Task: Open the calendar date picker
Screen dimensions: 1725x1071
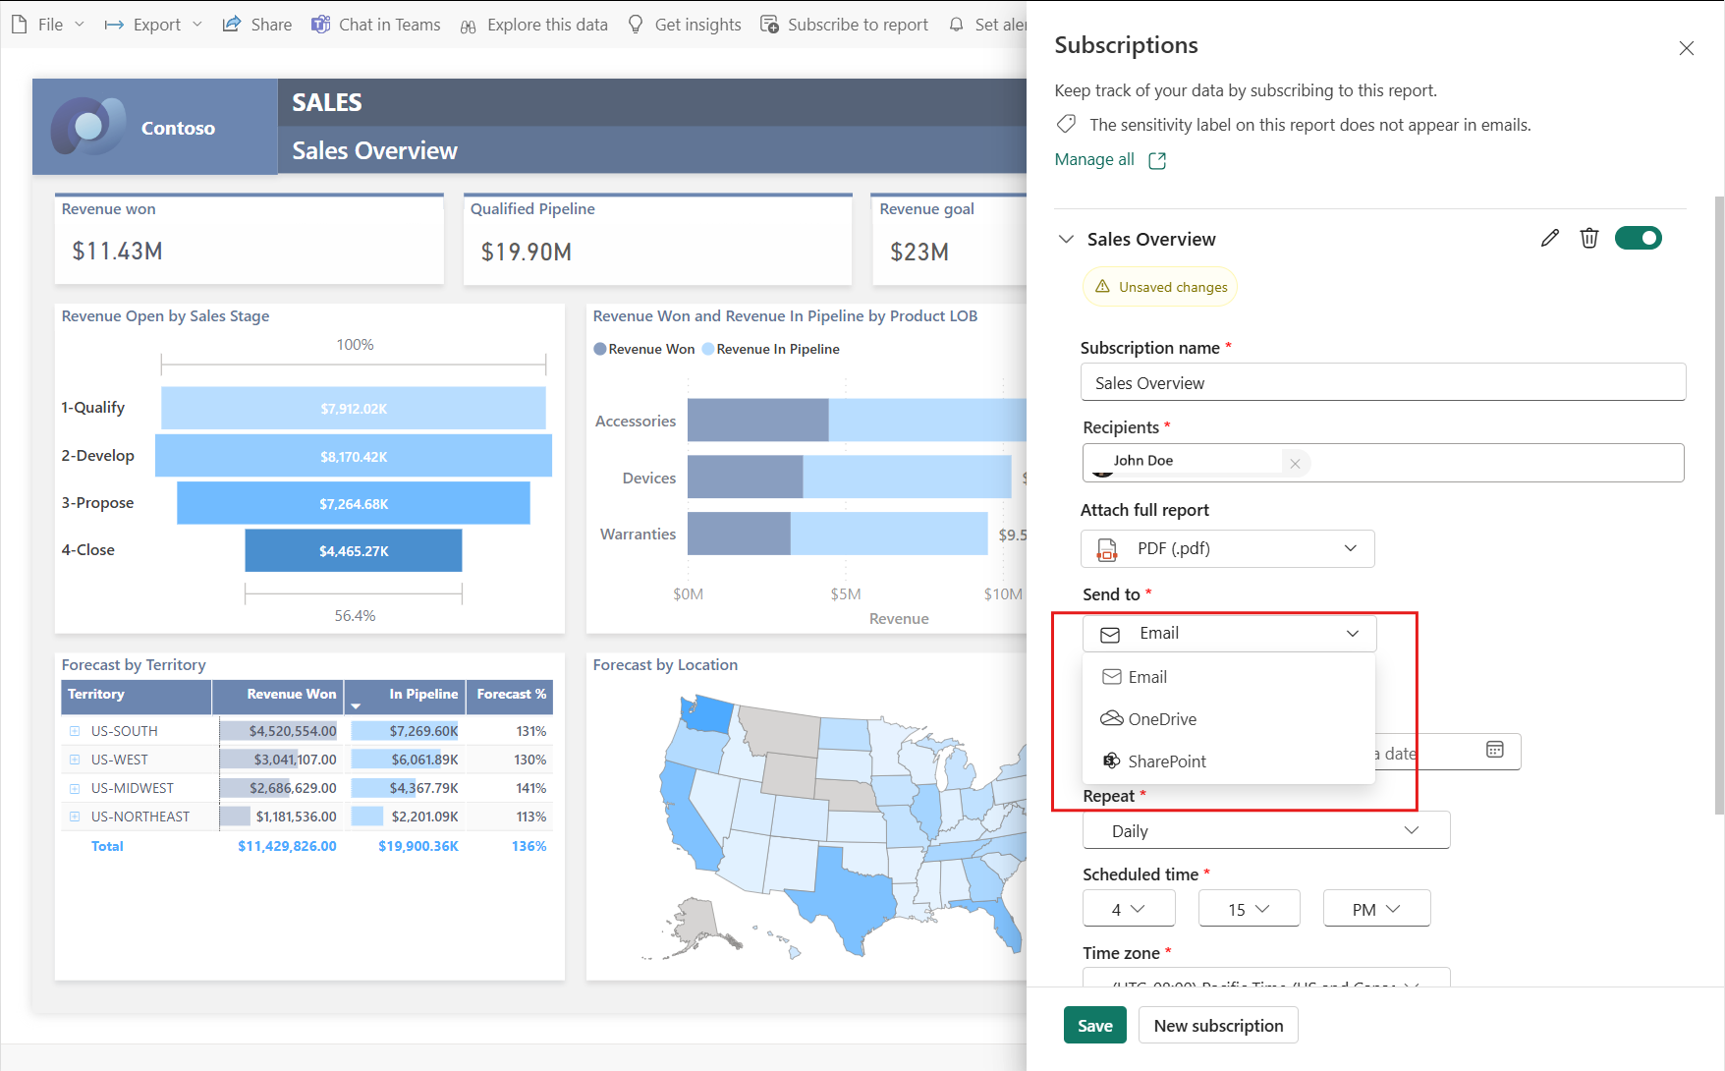Action: [x=1495, y=750]
